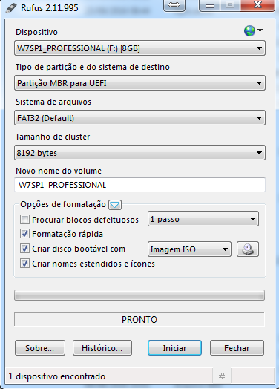
Task: Click the '1 dispositivo encontrado' status text
Action: pos(57,376)
